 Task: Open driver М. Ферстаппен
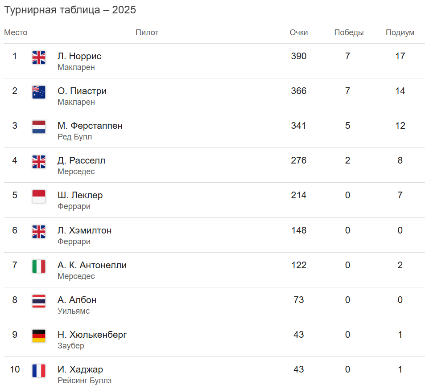pyautogui.click(x=90, y=126)
